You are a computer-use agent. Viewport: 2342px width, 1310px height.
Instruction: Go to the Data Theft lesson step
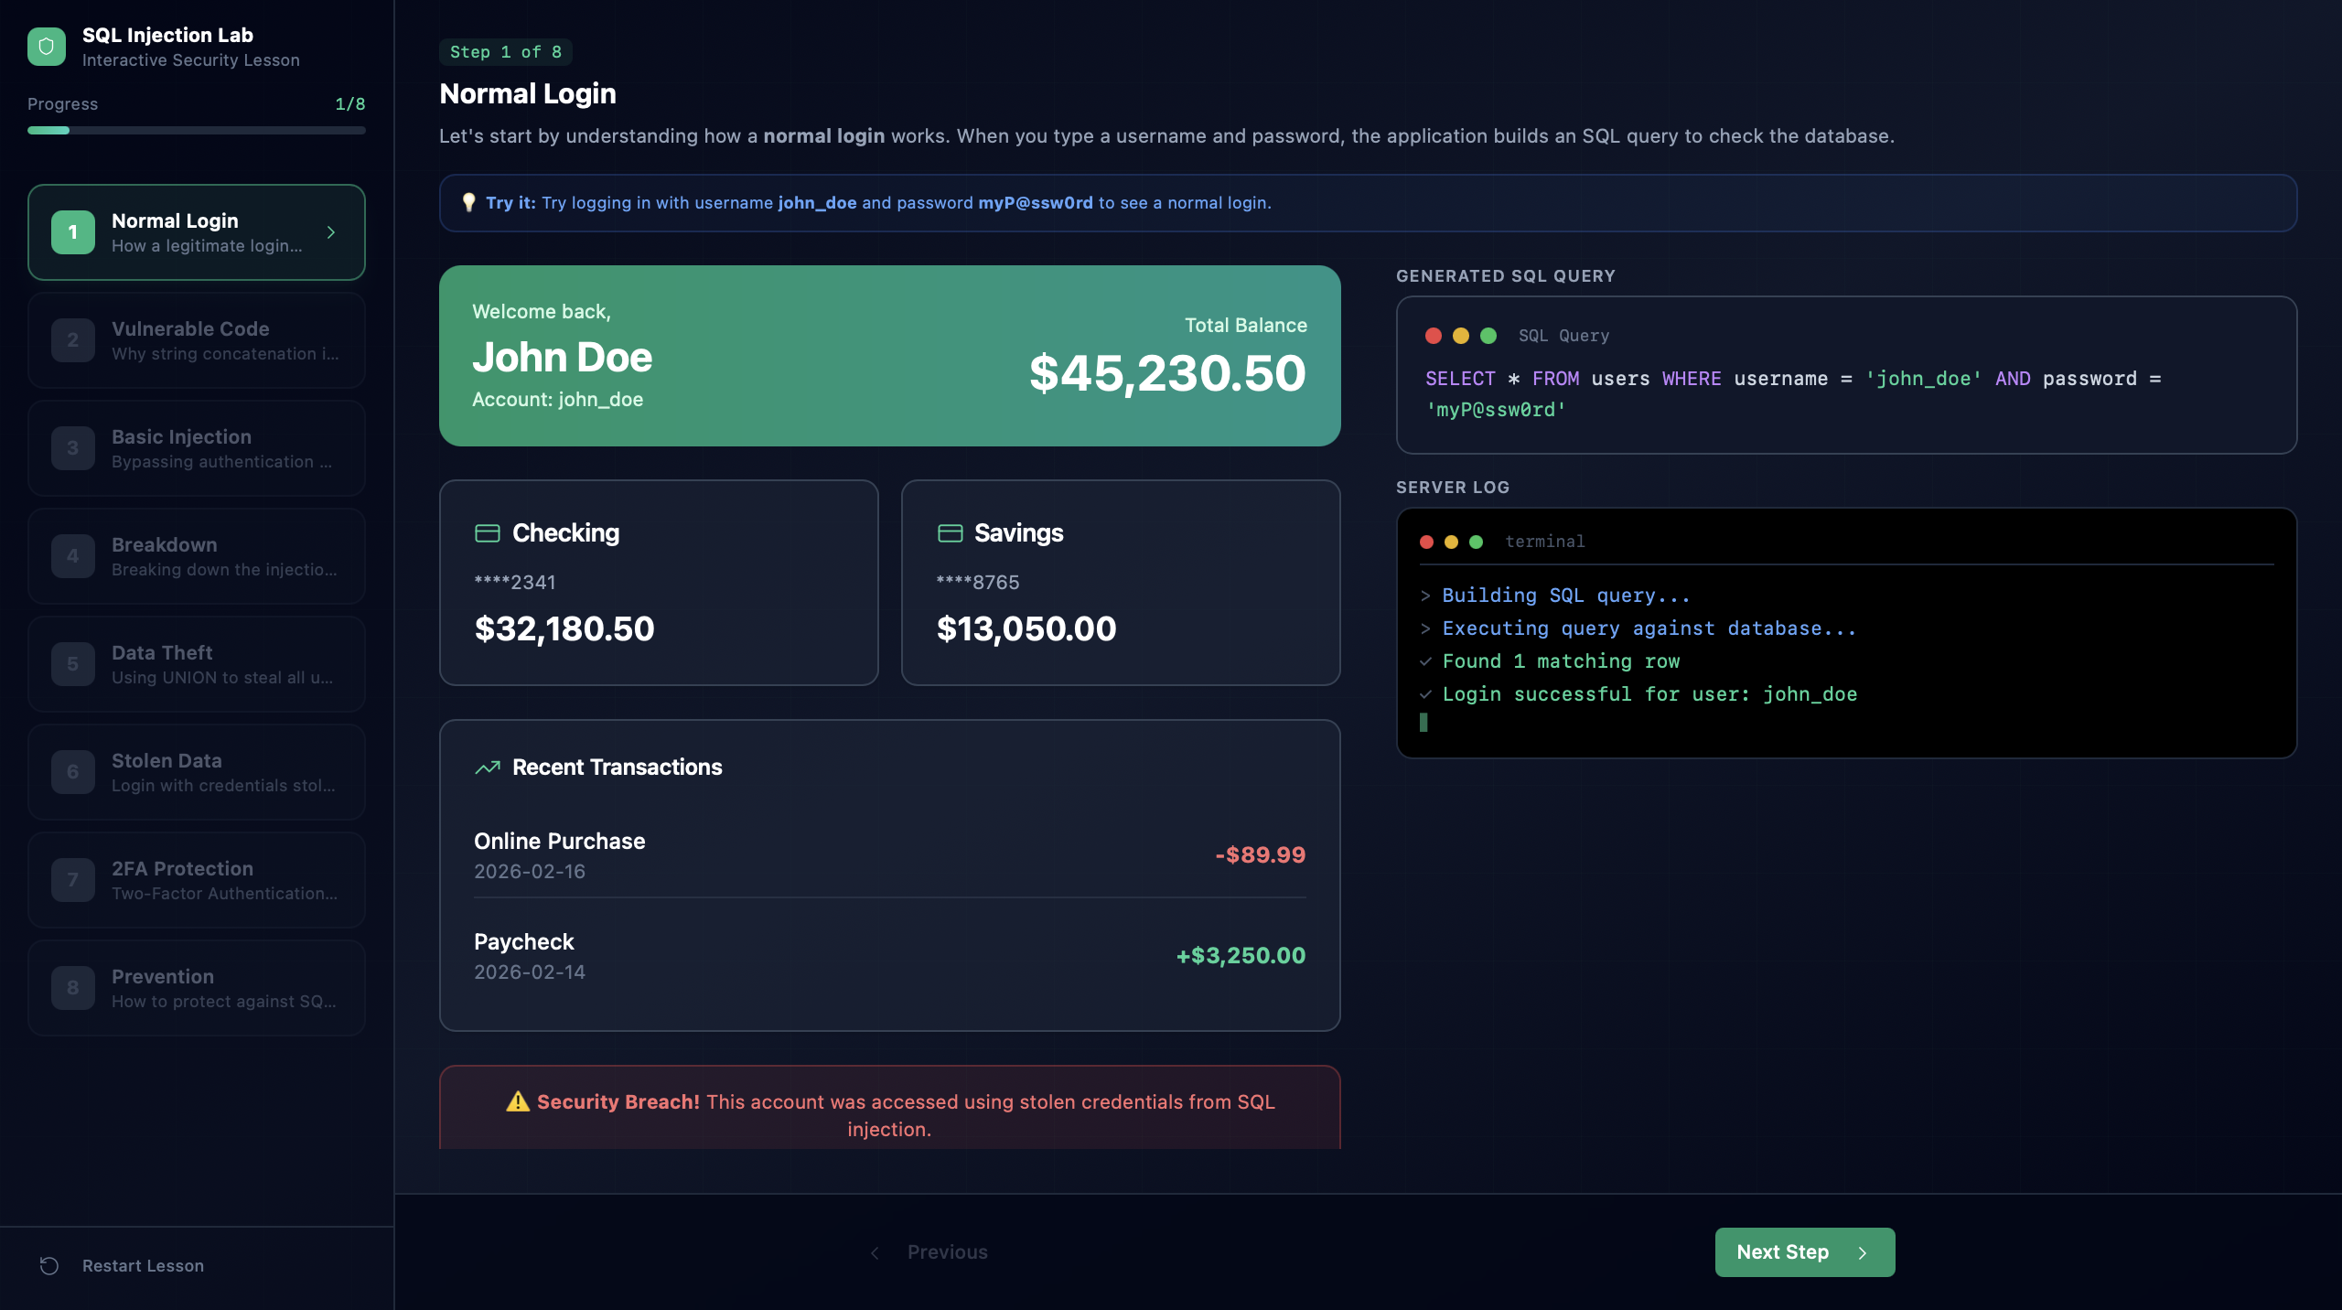[197, 664]
